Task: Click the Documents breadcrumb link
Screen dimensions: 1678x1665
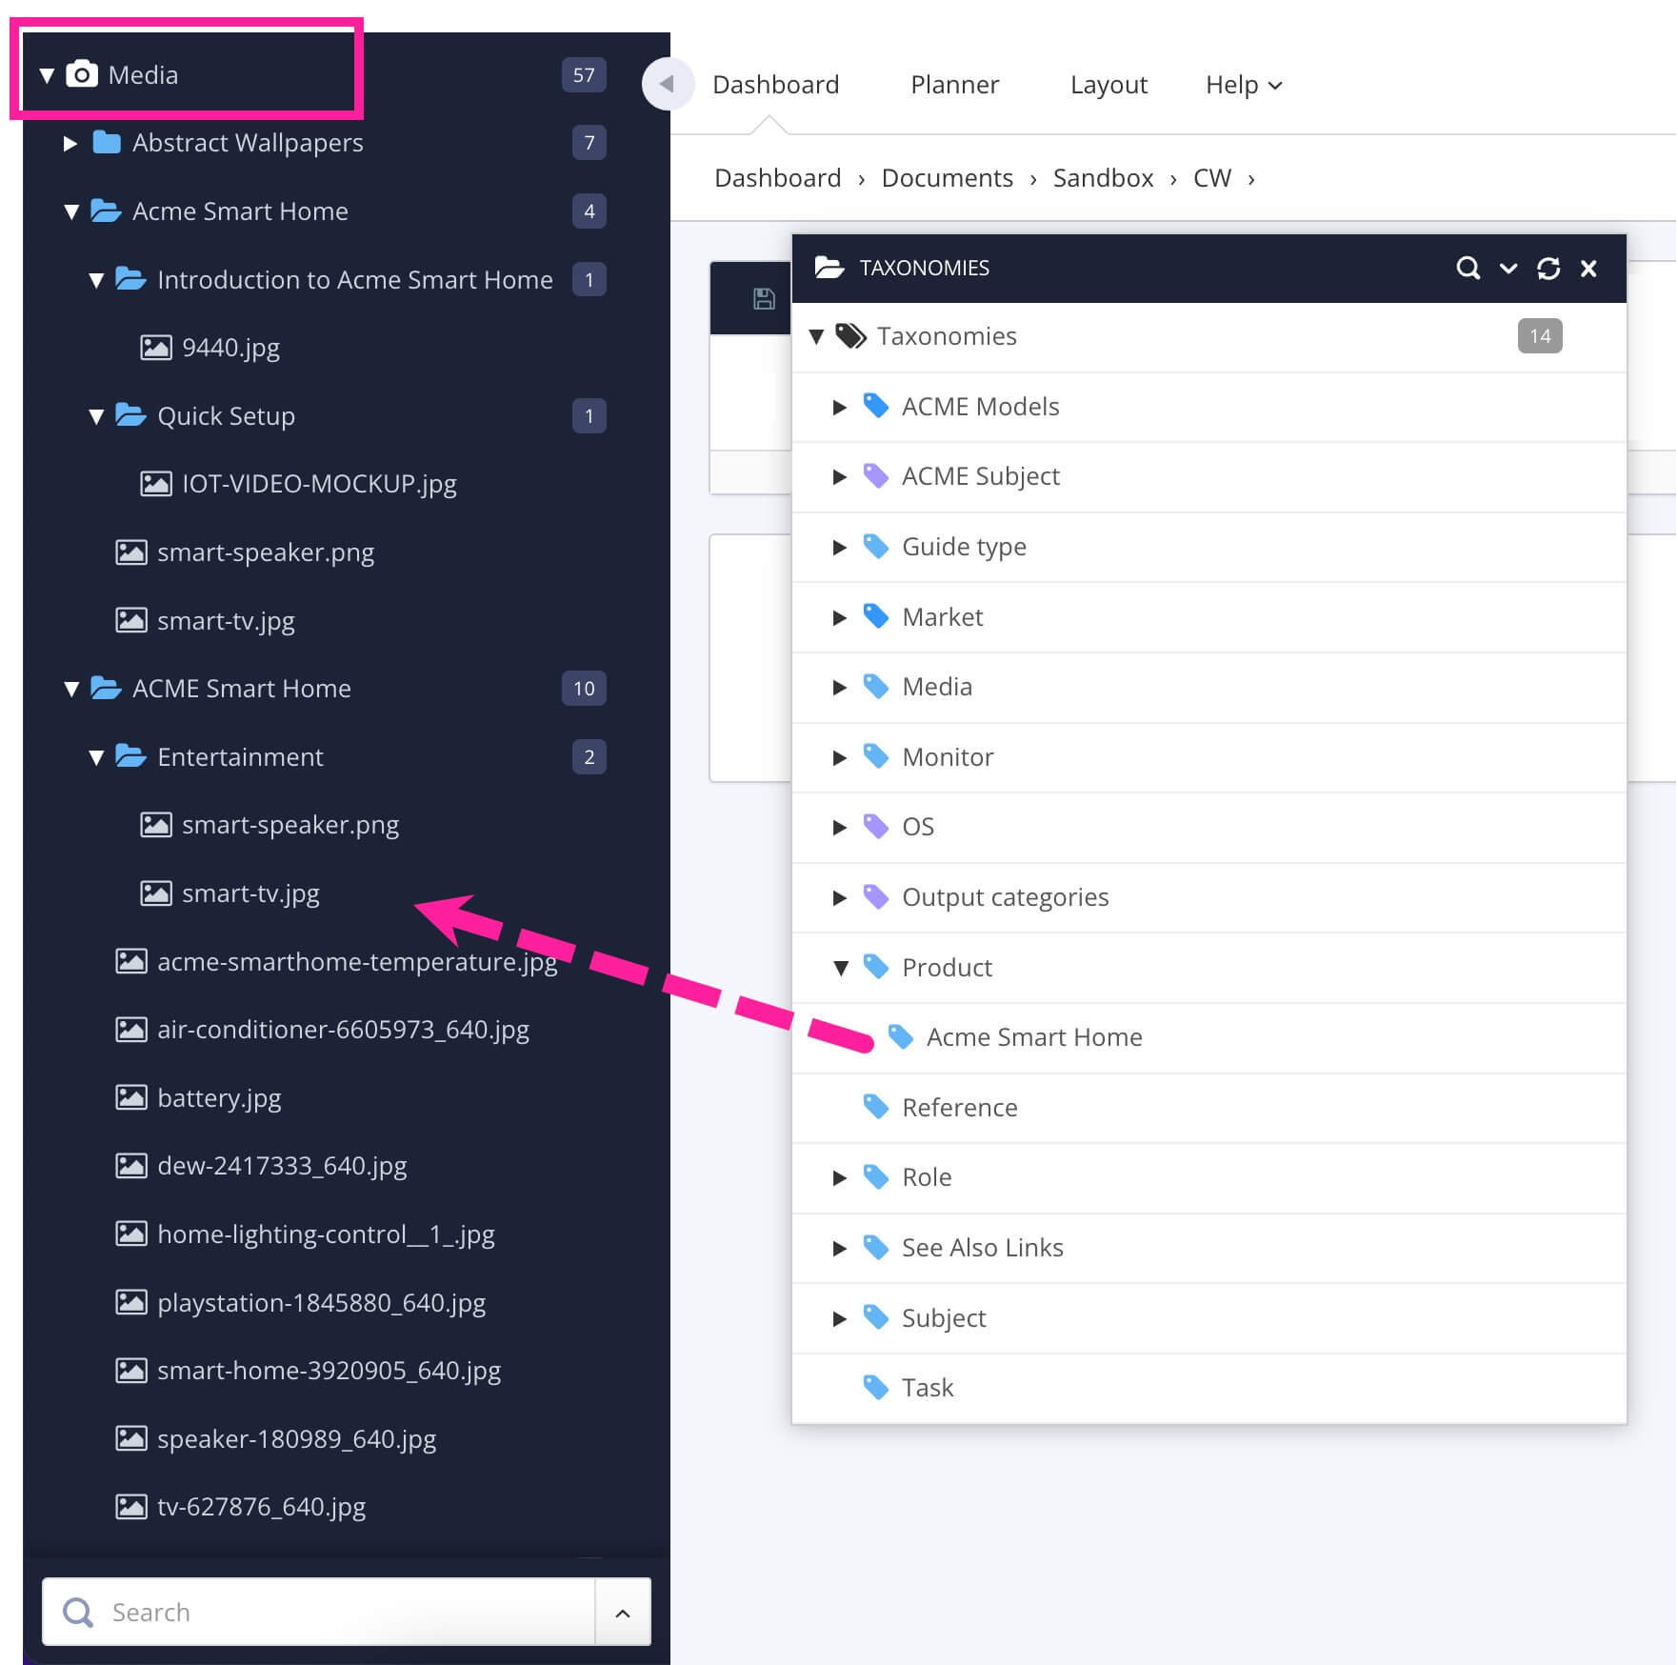Action: [947, 178]
